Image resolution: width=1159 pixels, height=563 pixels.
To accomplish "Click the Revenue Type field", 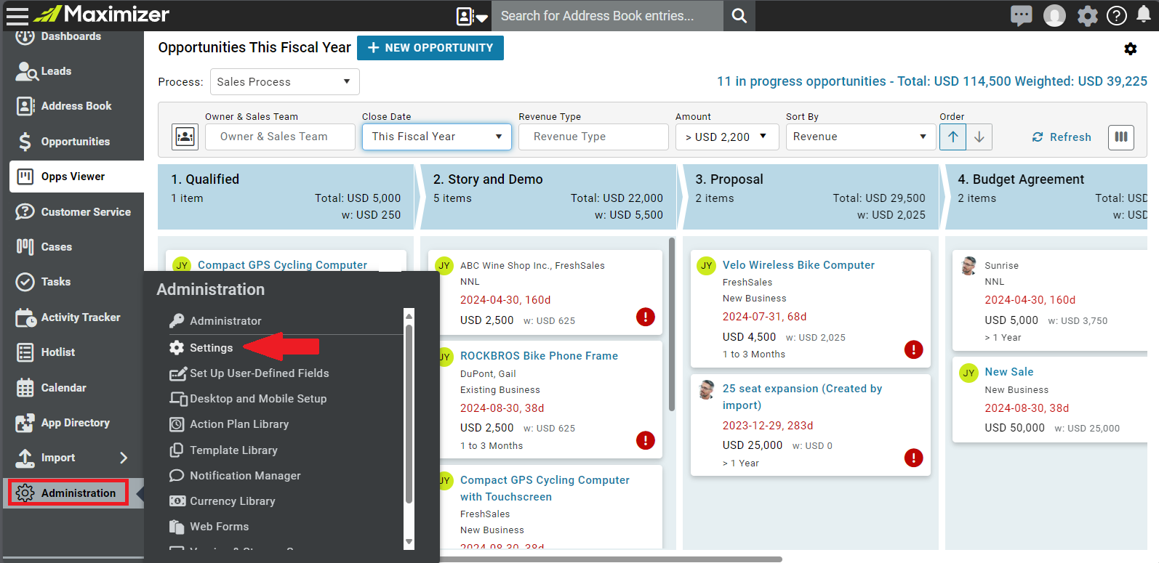I will tap(593, 137).
